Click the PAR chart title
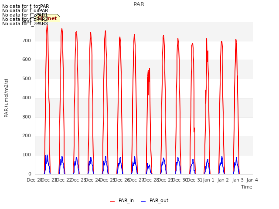279x209 pixels. (139, 4)
